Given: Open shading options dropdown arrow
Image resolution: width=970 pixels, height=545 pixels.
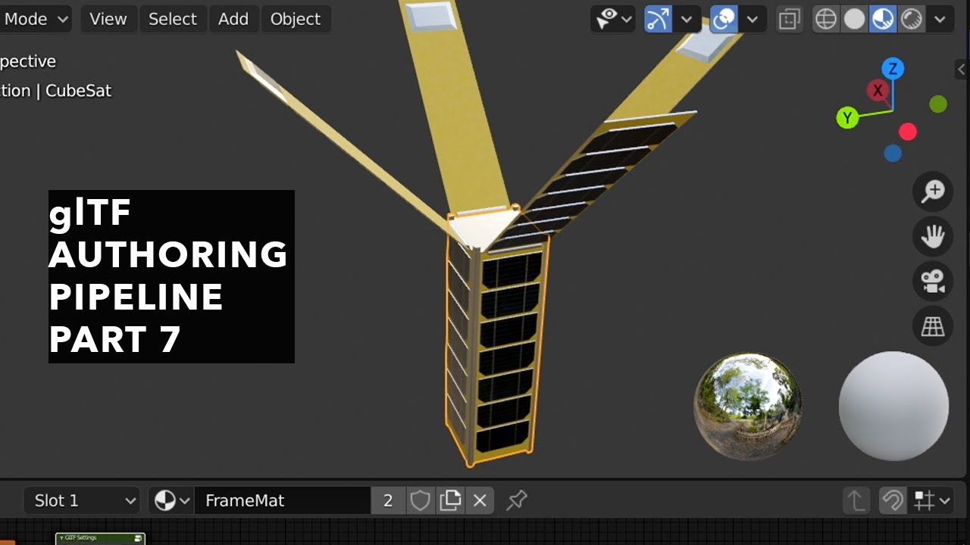Looking at the screenshot, I should point(940,19).
